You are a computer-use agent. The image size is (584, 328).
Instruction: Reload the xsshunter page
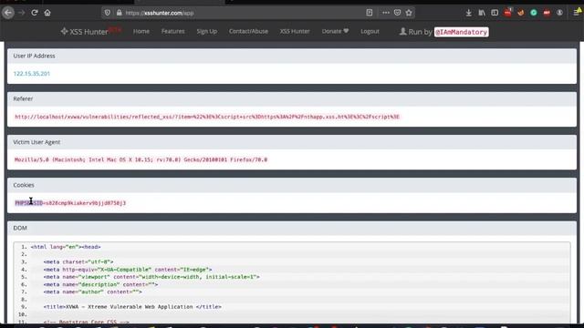[35, 13]
